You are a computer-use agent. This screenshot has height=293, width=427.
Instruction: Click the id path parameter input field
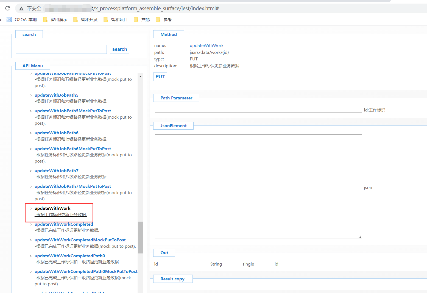258,110
